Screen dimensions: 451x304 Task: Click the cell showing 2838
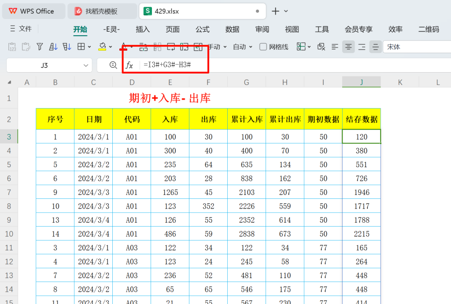(x=247, y=234)
